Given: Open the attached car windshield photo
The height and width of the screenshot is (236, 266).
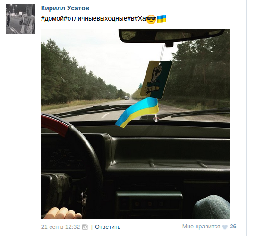Looking at the screenshot, I should tap(136, 124).
